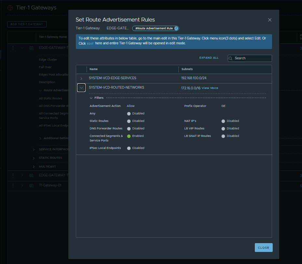
Task: Expand the SYSTEM-VCD-EDGE-SERVICES rule row
Action: (x=81, y=79)
